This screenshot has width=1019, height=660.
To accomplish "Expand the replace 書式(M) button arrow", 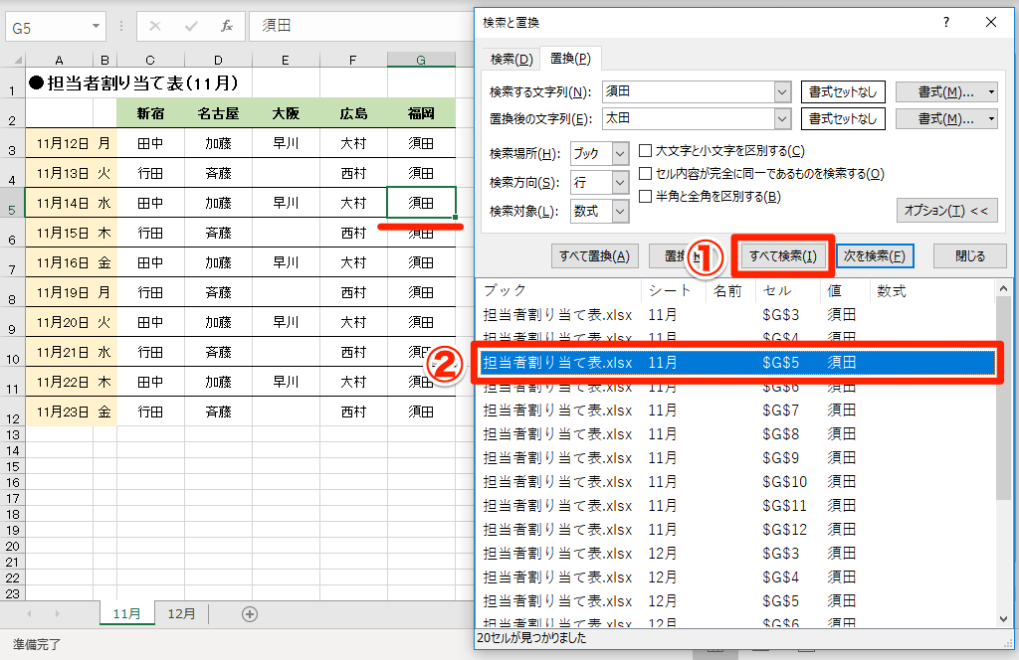I will coord(991,118).
